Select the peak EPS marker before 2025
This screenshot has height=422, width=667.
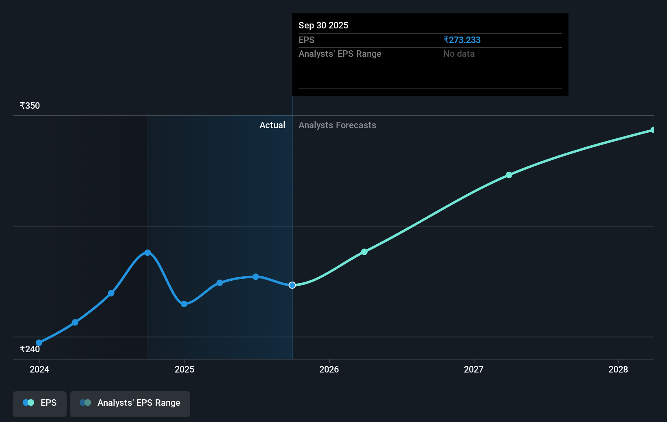click(x=147, y=252)
